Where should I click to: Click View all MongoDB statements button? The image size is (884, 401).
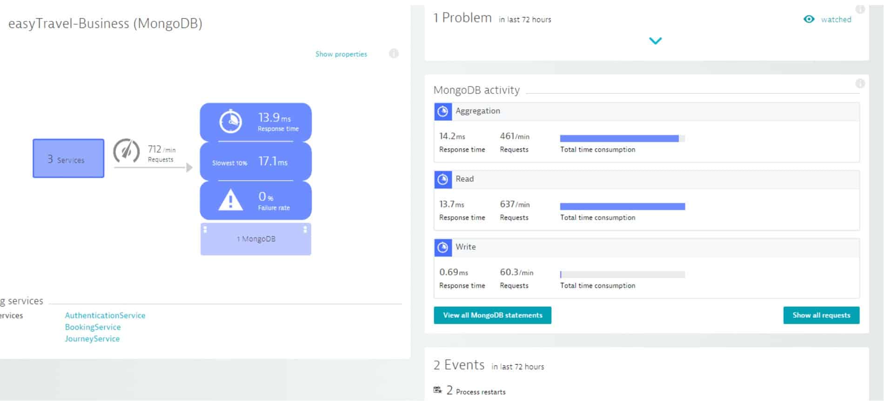click(x=492, y=315)
